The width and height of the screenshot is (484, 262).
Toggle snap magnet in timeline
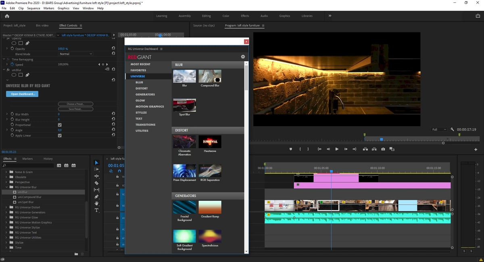point(119,171)
